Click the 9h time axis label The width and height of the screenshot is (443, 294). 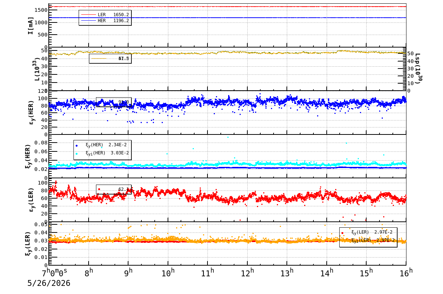[129, 273]
